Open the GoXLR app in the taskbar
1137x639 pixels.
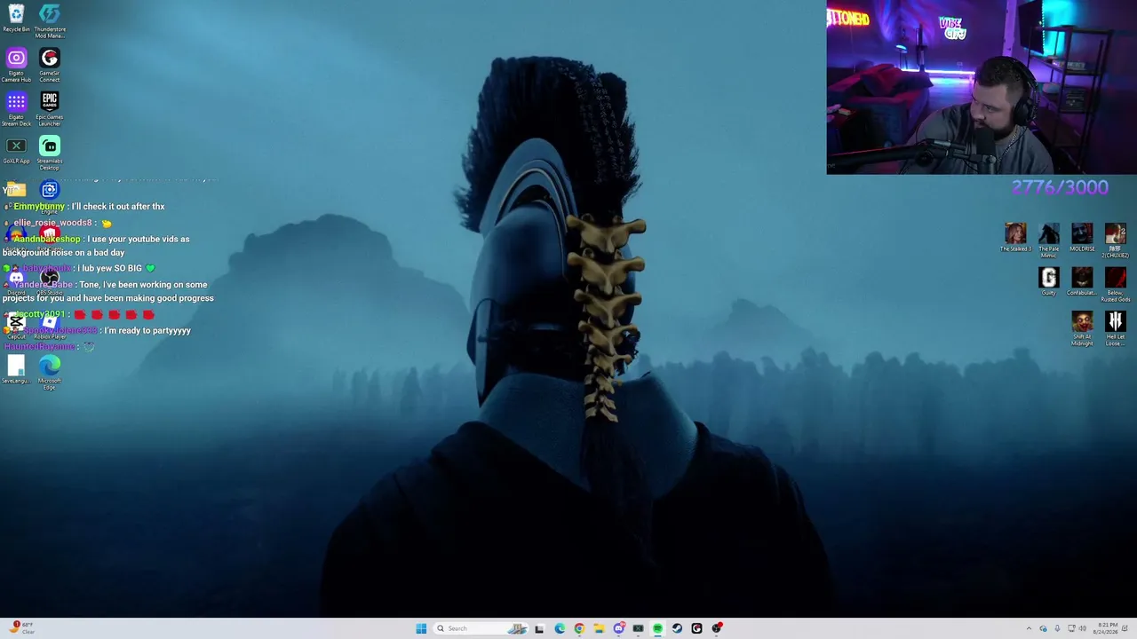(x=638, y=628)
